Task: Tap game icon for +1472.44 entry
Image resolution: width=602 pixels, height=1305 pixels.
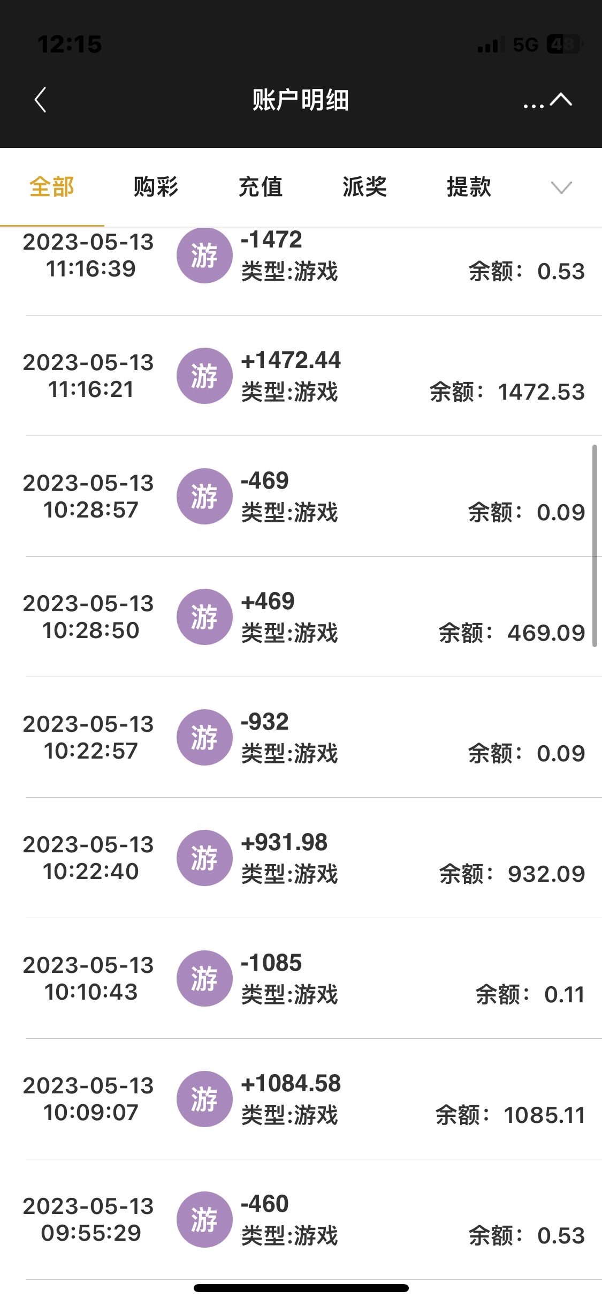Action: click(204, 376)
